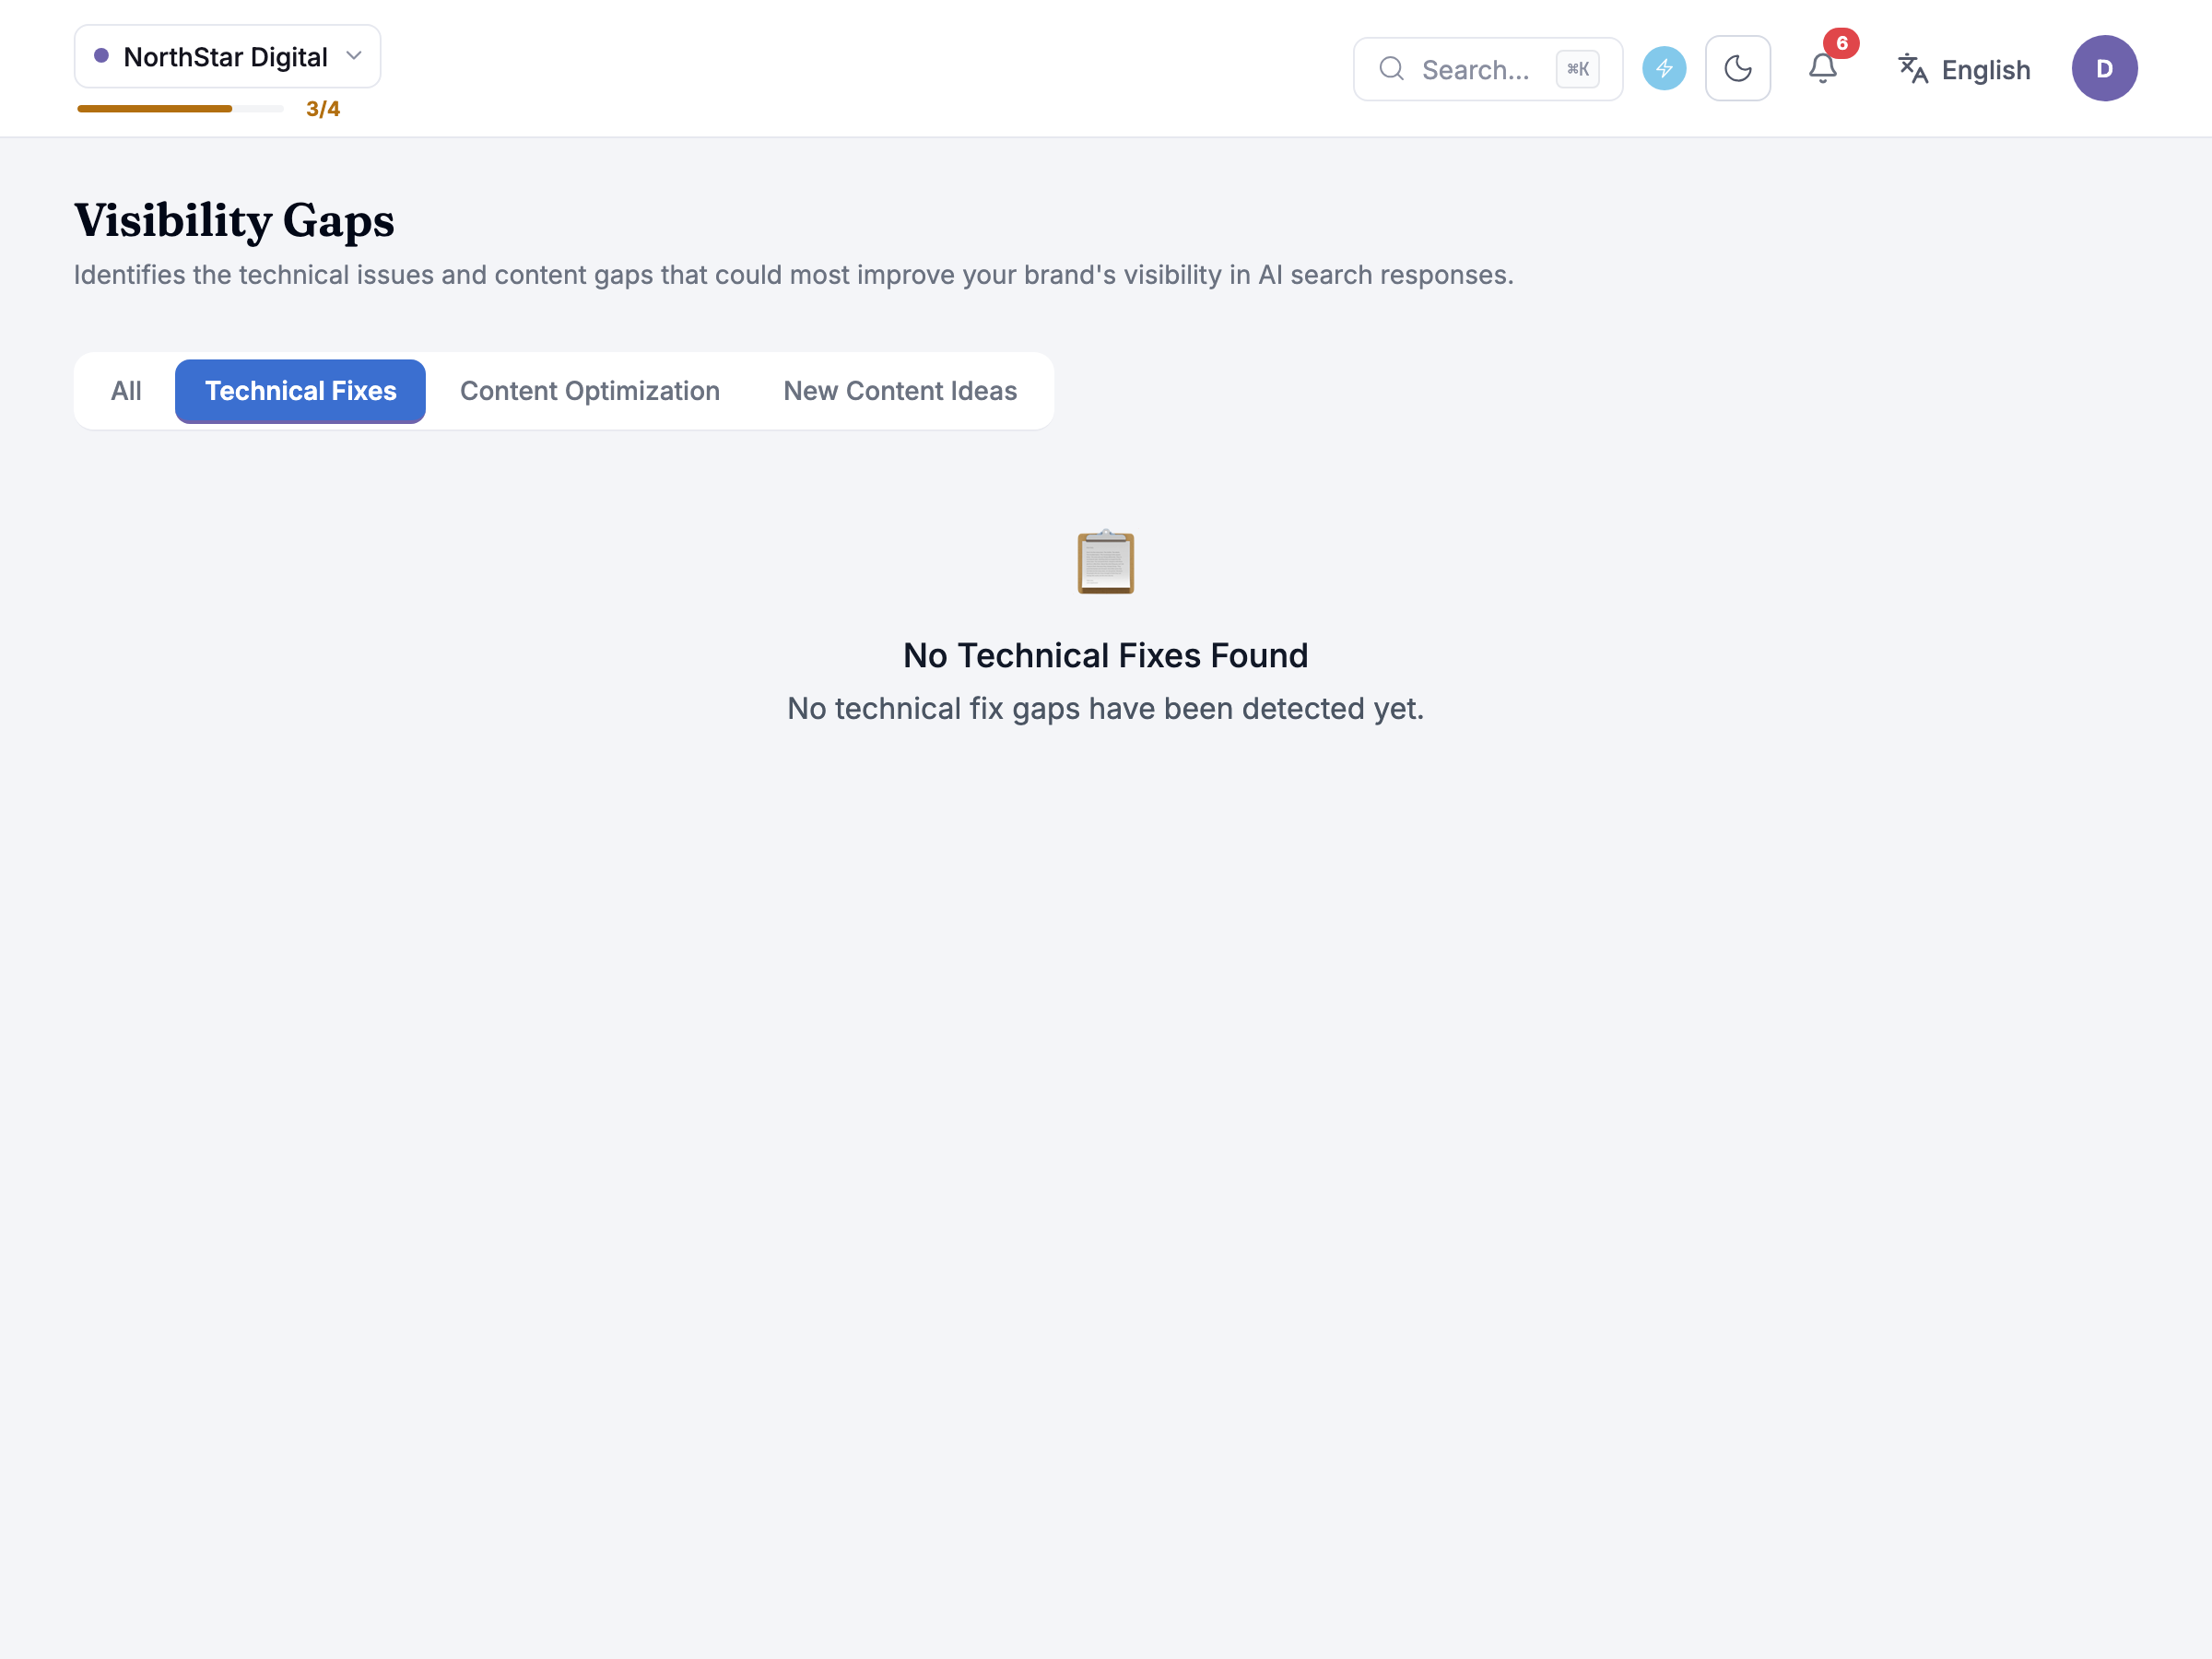
Task: Open the English language selector
Action: click(1964, 69)
